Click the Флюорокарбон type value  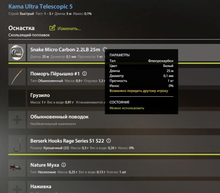coord(161,61)
